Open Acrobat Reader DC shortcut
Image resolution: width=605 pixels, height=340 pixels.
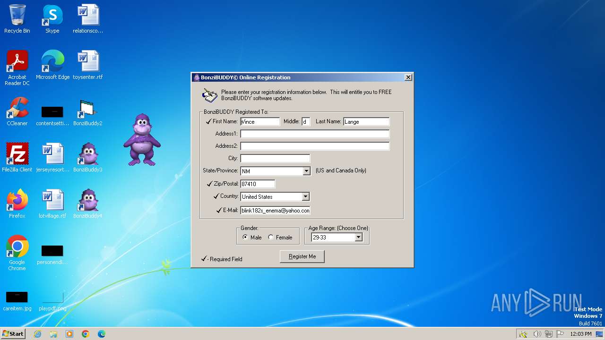[x=17, y=68]
